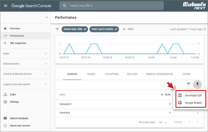Click the Overview home icon
The image size is (208, 132).
click(5, 28)
